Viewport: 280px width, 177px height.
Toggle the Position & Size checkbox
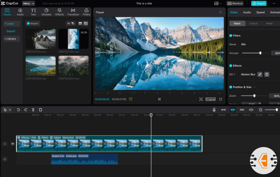tap(231, 87)
